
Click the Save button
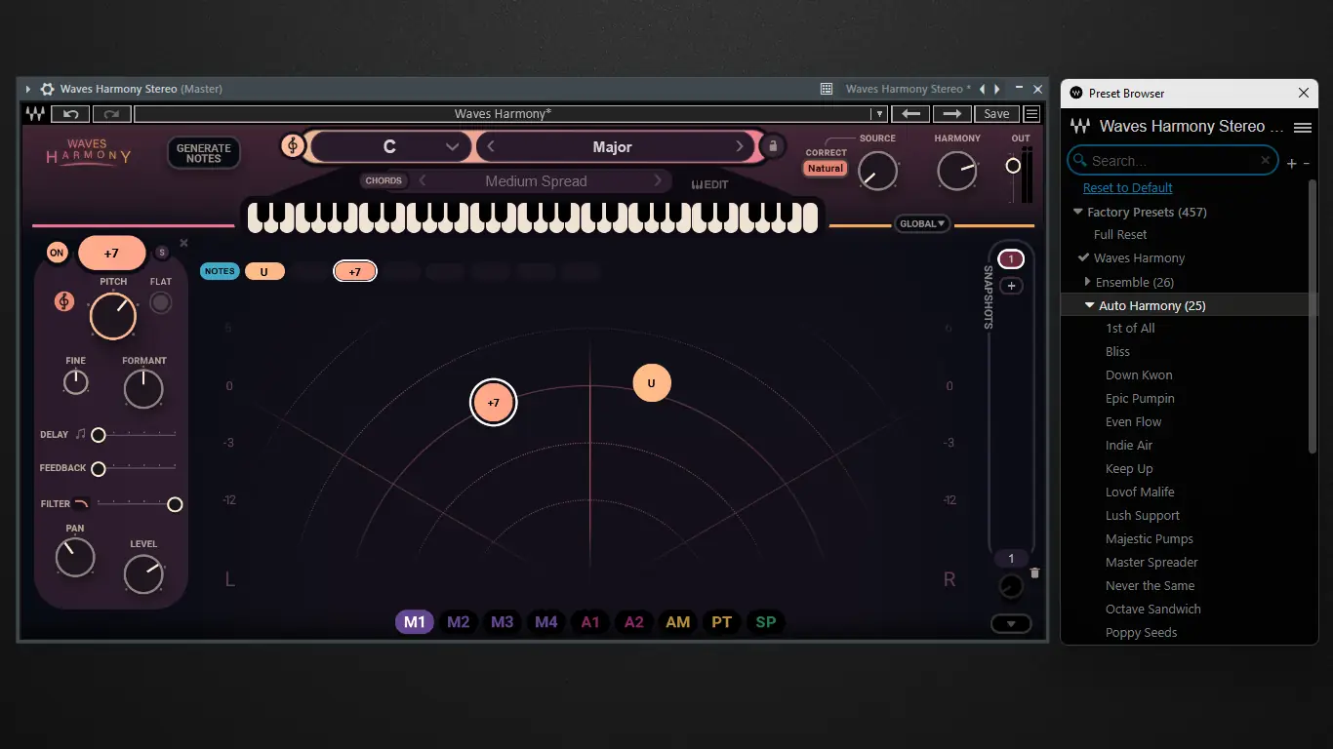coord(996,114)
